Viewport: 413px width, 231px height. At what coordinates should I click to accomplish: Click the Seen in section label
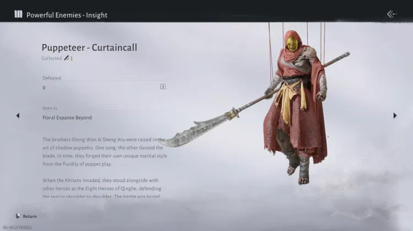coord(50,108)
